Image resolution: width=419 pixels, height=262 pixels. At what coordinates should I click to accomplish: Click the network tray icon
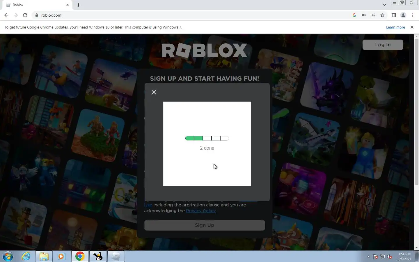[383, 257]
